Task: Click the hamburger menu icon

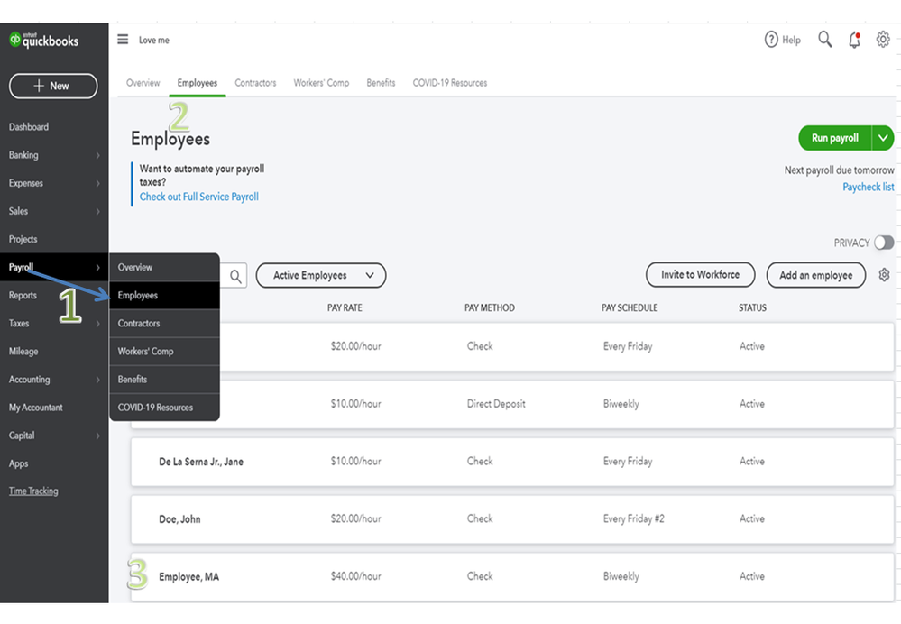Action: coord(123,40)
